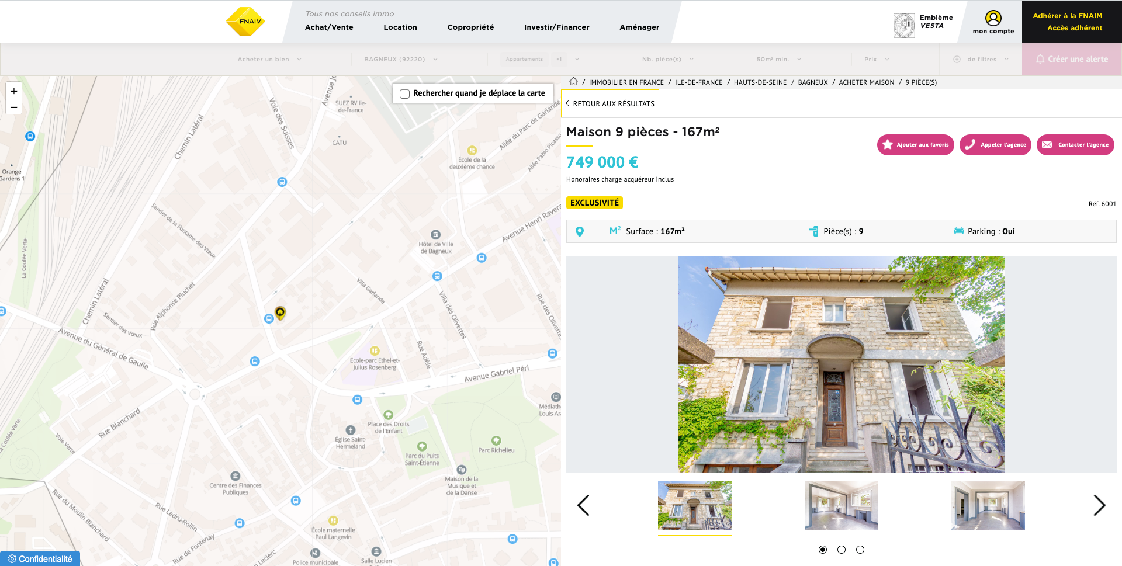The height and width of the screenshot is (566, 1122).
Task: Click the Parc Richelieu marker
Action: 496,440
